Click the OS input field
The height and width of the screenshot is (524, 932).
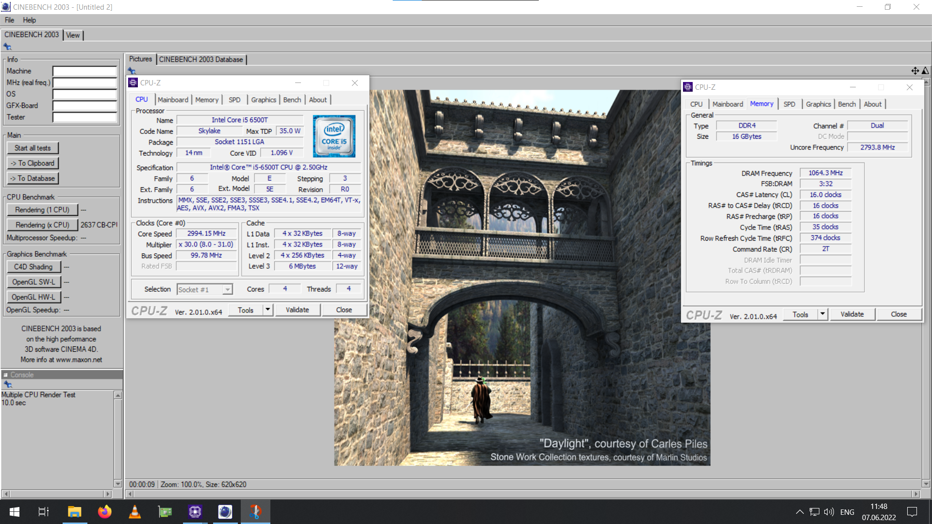(x=85, y=94)
